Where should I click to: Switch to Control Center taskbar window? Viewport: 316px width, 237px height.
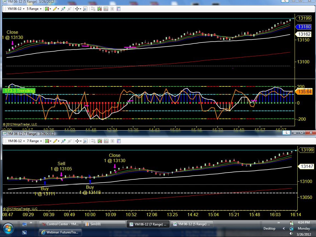60,224
